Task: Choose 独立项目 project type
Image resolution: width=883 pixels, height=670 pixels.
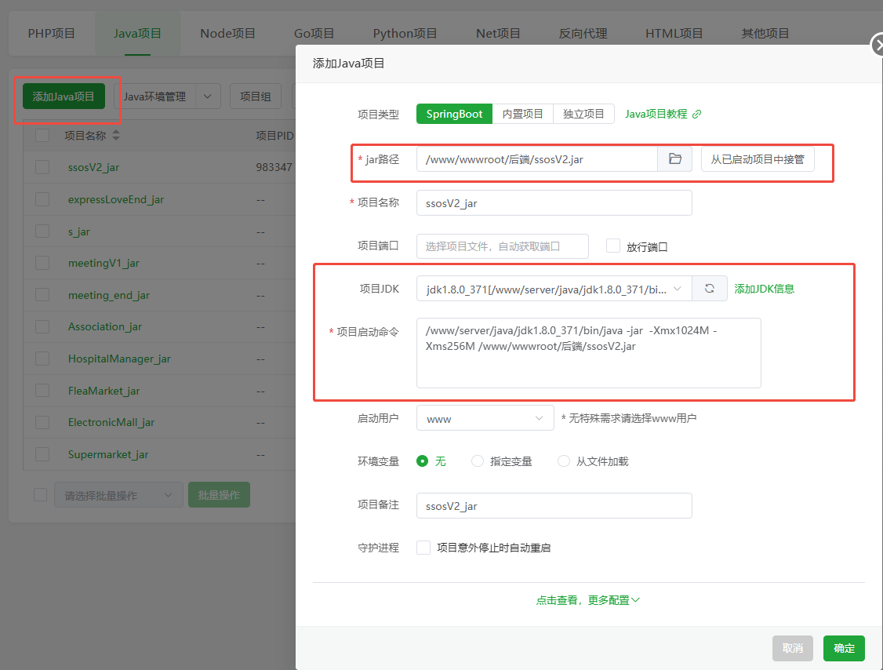Action: (x=583, y=114)
